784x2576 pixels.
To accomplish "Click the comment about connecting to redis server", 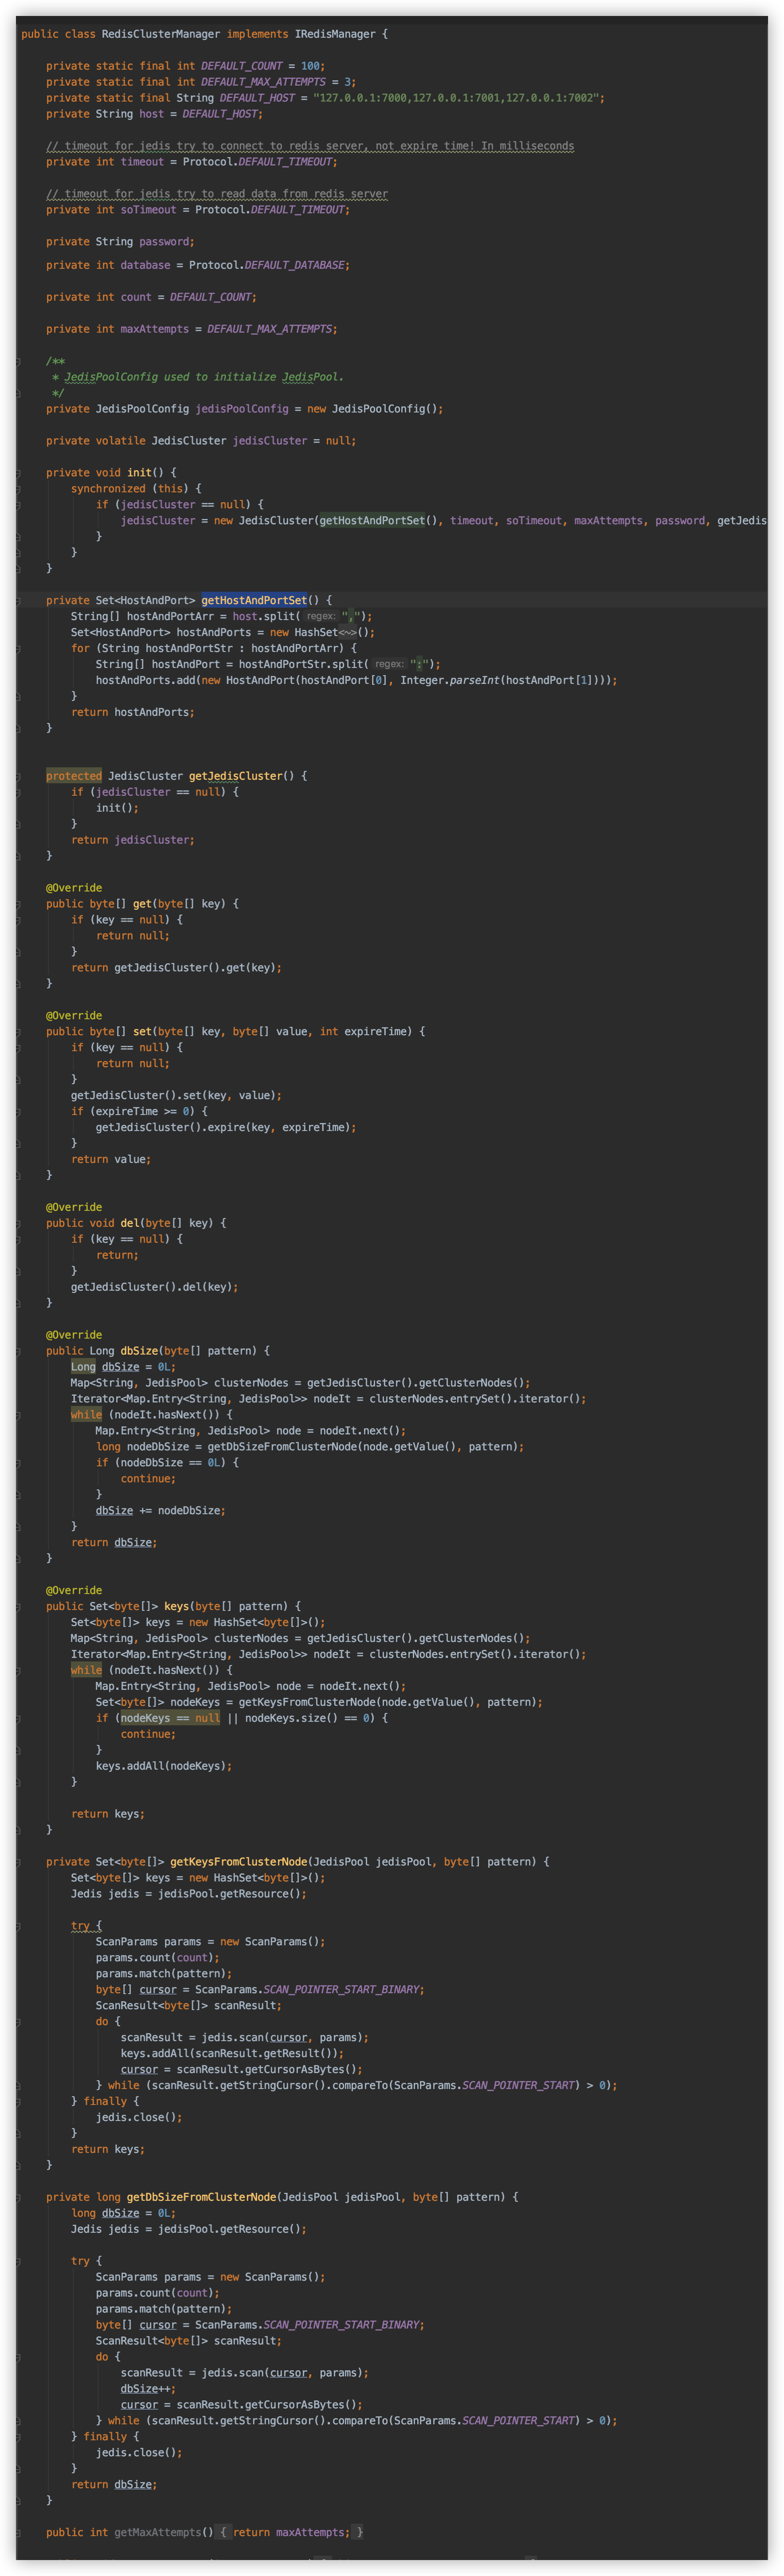I will (x=310, y=146).
